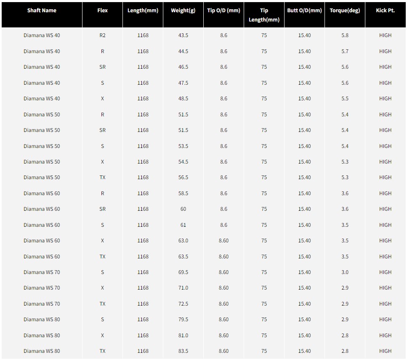
Task: Select the TX flex in the 72.5 weight row
Action: tap(103, 304)
